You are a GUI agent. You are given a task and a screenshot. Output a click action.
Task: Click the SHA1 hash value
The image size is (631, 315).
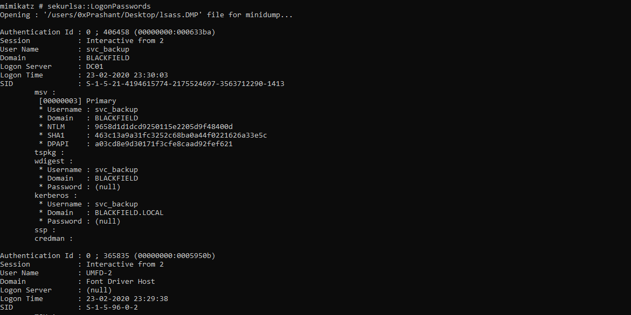click(181, 135)
